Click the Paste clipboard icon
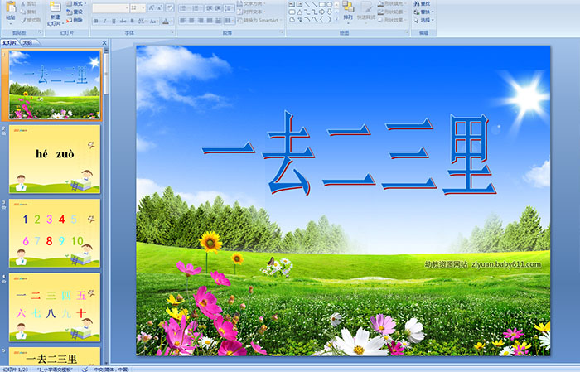Viewport: 580px width, 372px height. pos(11,7)
